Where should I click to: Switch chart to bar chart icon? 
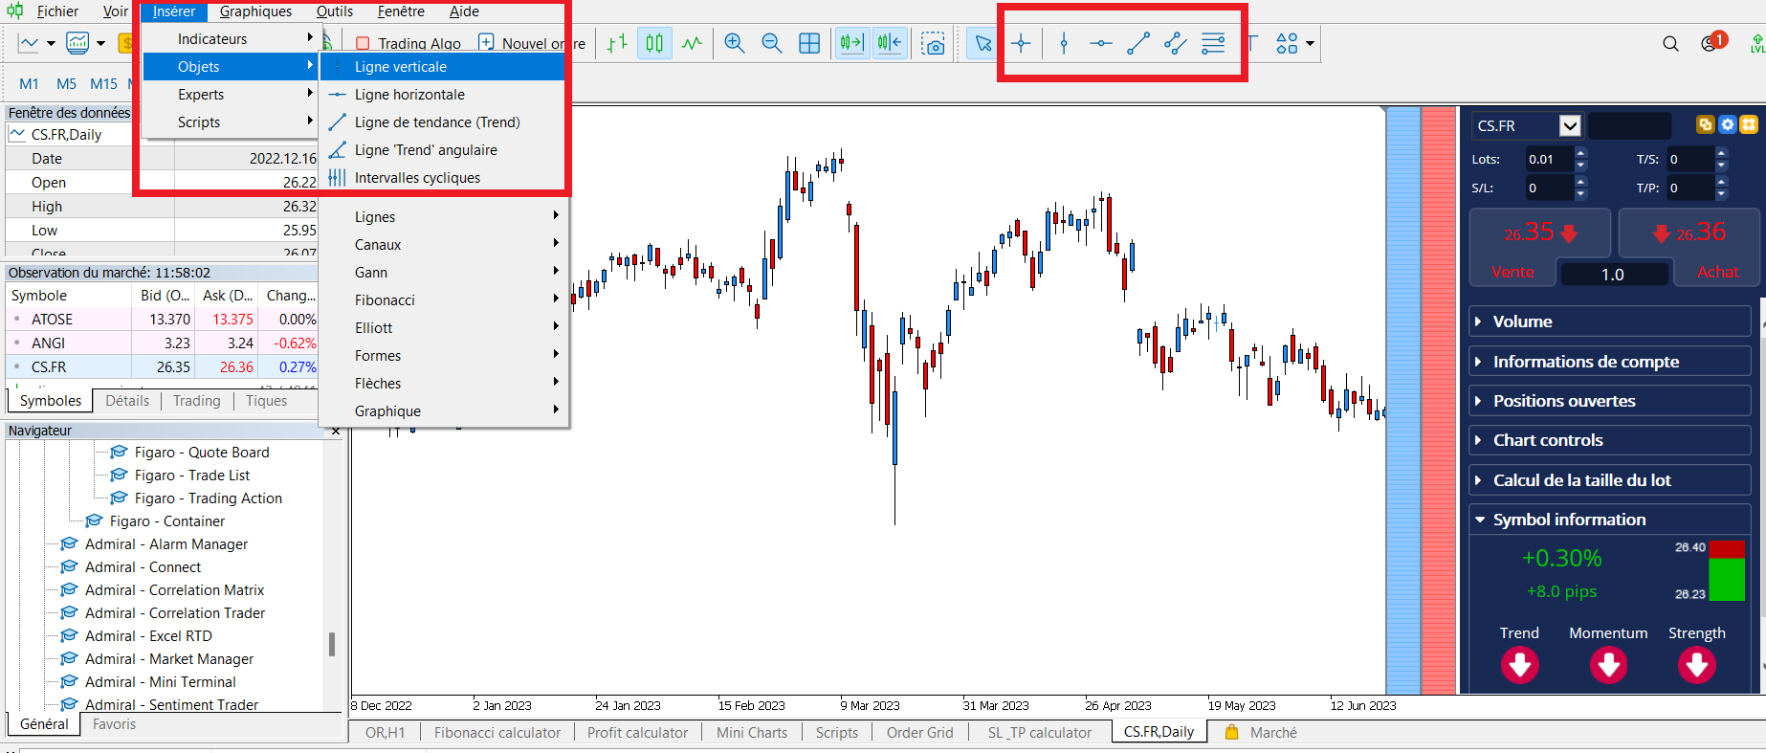[x=617, y=43]
